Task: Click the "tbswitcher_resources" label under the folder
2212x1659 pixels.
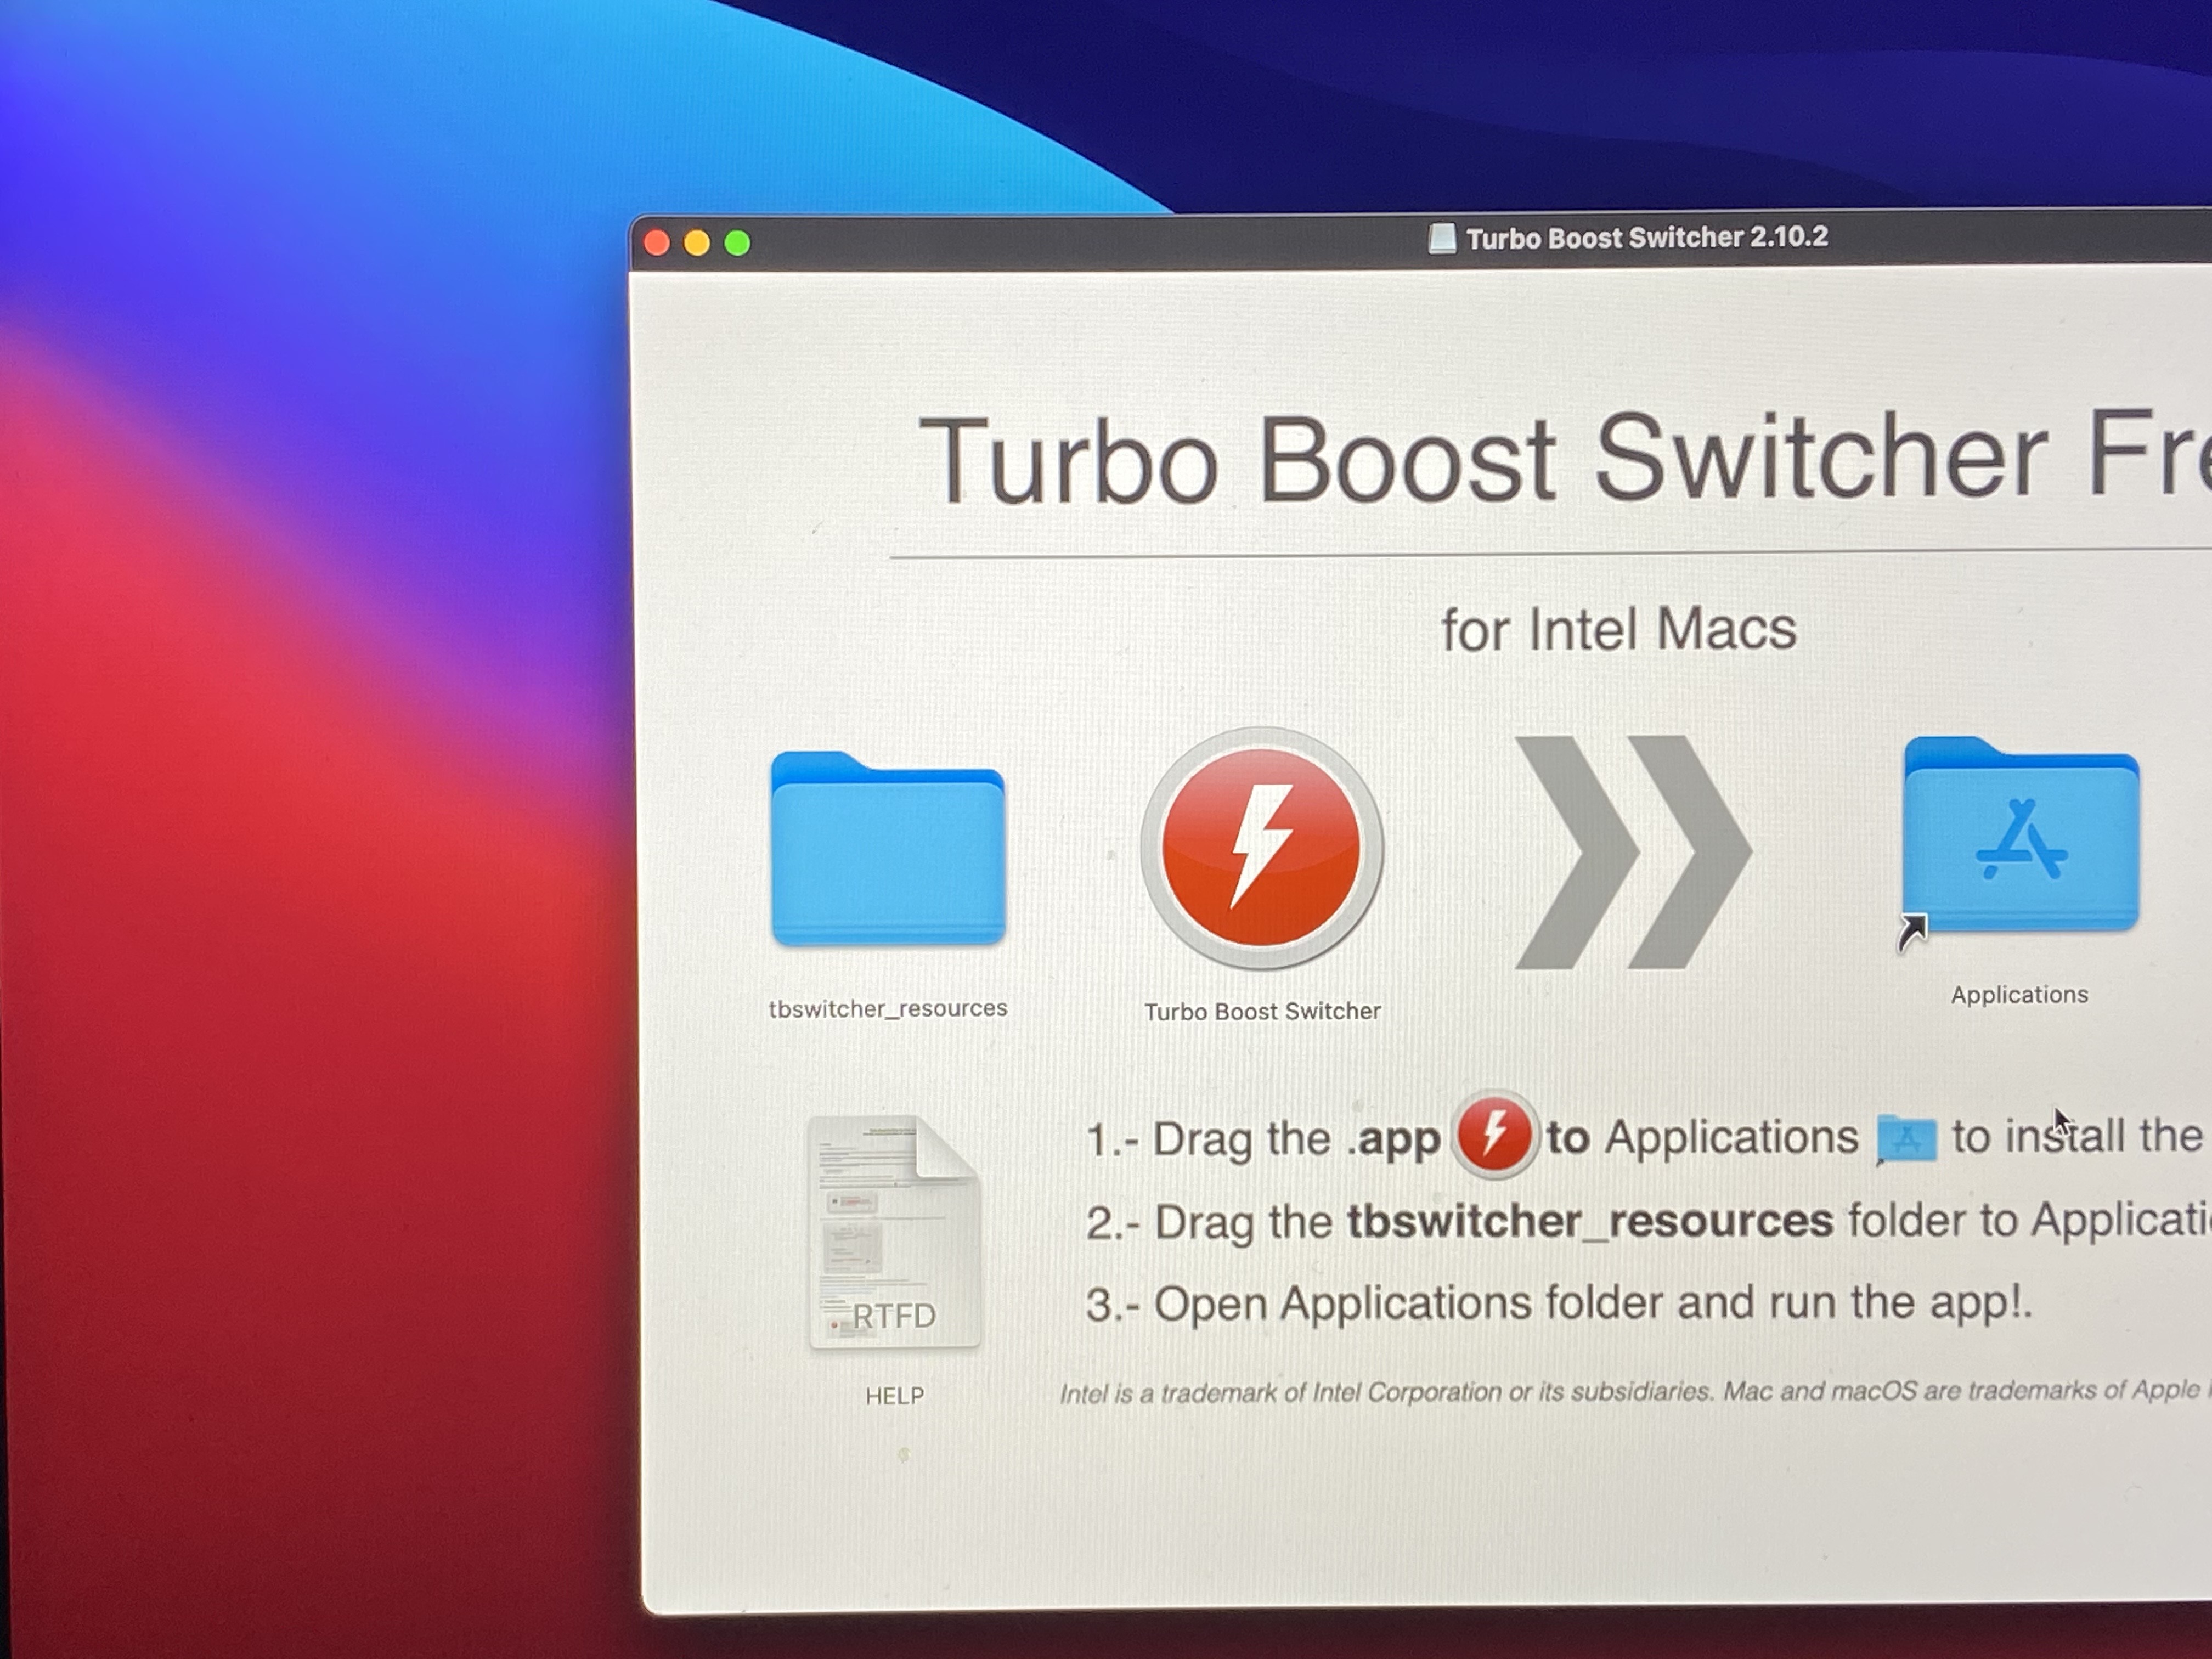Action: [x=888, y=1009]
